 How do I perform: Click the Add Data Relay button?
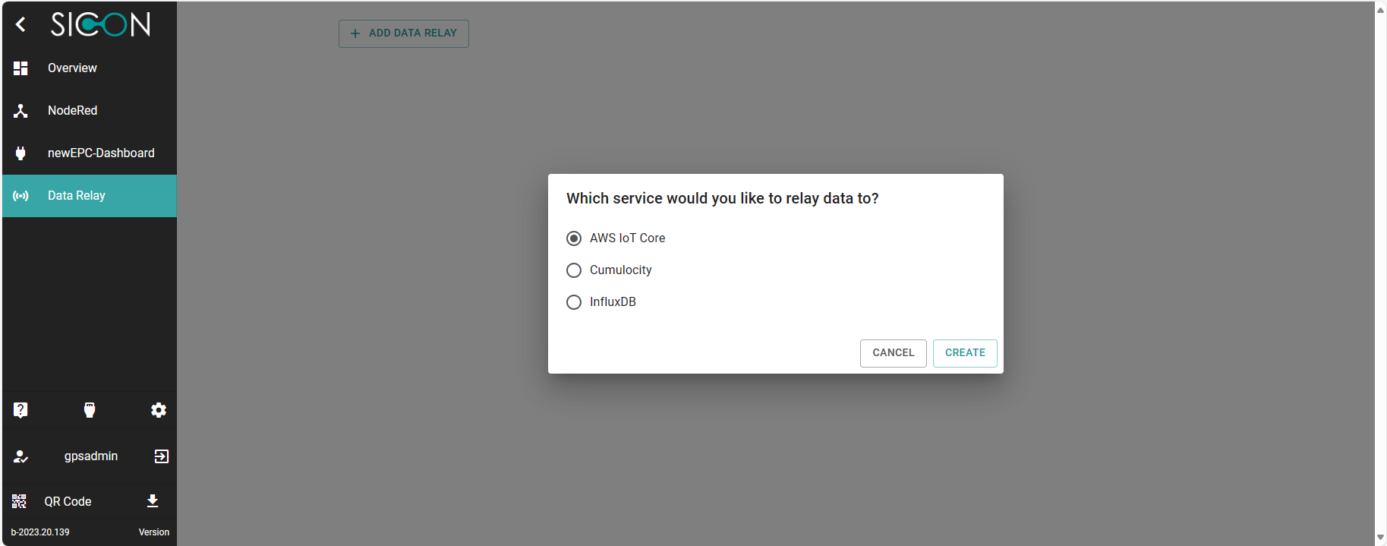pos(404,33)
